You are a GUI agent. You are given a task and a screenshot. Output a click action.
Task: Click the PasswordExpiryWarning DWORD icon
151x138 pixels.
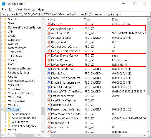pos(49,109)
